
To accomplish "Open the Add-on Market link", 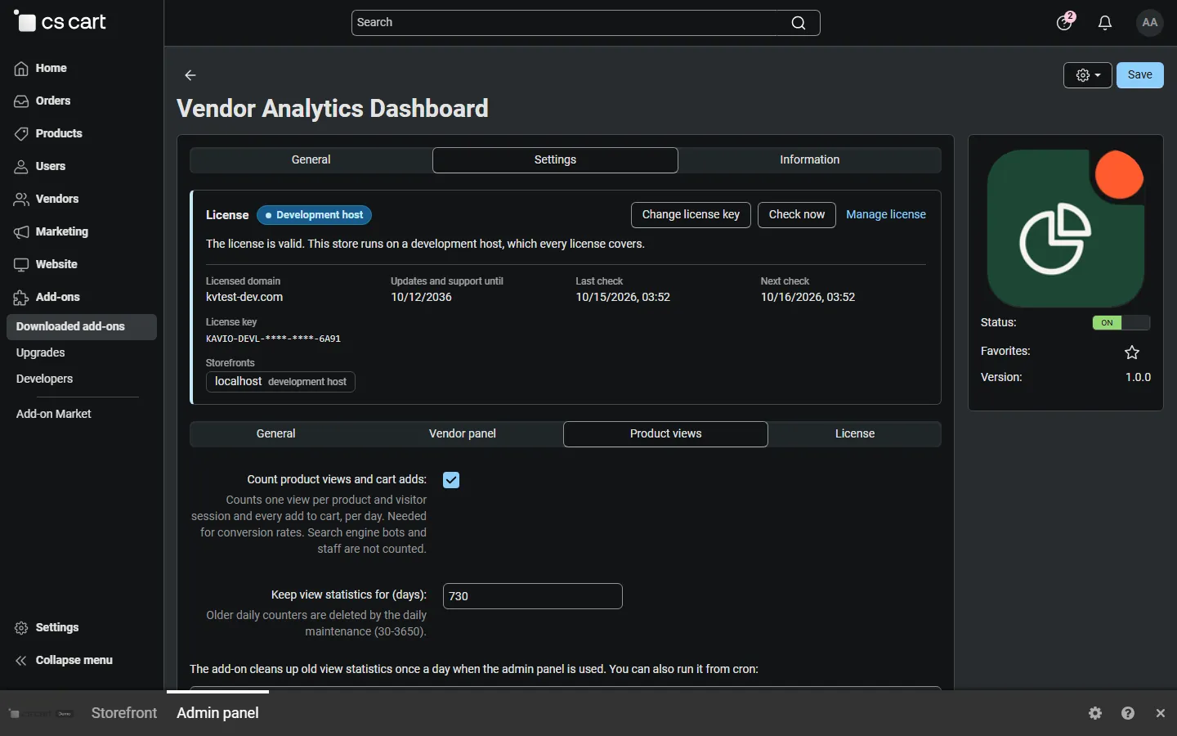I will (54, 415).
